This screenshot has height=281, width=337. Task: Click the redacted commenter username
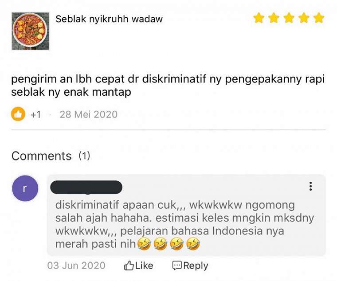pos(86,187)
